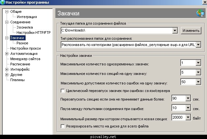Click the Распознавать по категориям combo text
Viewport: 207px width, 139px height.
[x=129, y=45]
